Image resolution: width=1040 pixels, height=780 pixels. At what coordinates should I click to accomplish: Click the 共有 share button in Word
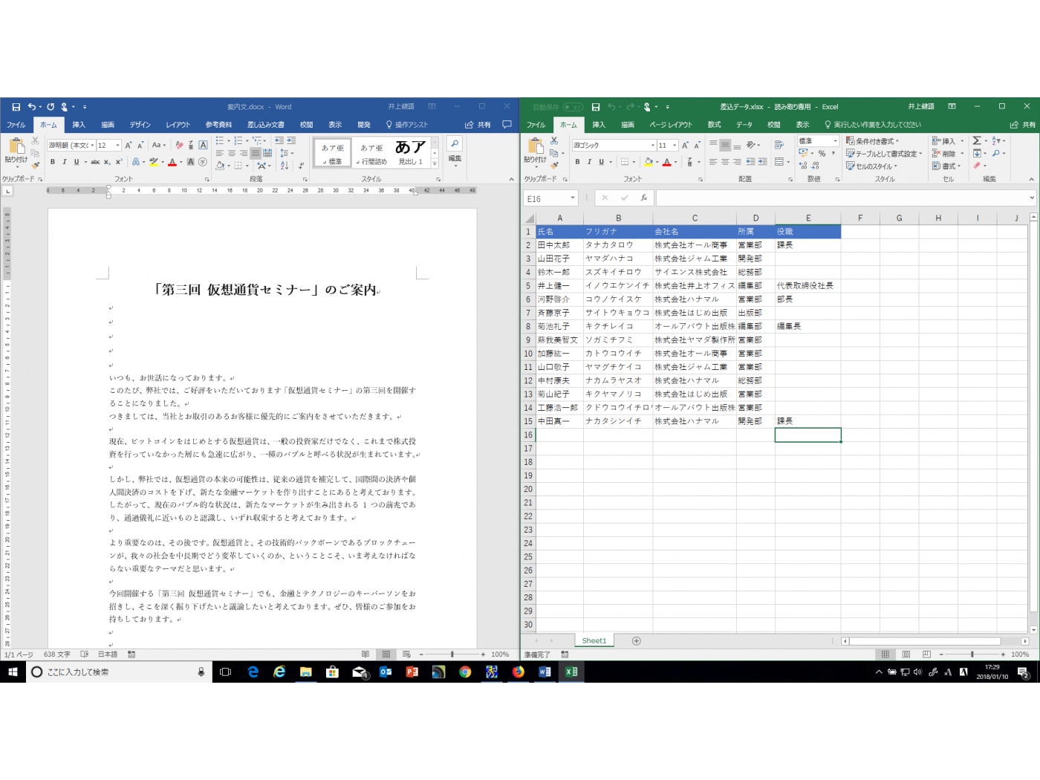[478, 125]
